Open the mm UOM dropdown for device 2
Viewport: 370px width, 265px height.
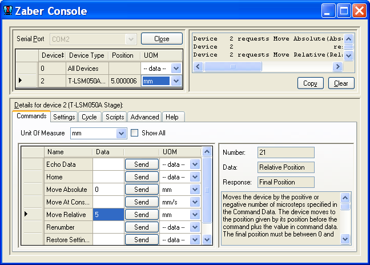(x=176, y=81)
